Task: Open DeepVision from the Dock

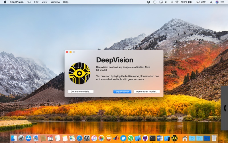Action: pyautogui.click(x=174, y=138)
